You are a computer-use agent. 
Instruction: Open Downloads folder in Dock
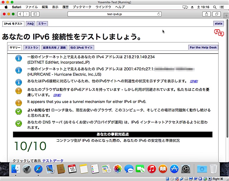coord(202,169)
